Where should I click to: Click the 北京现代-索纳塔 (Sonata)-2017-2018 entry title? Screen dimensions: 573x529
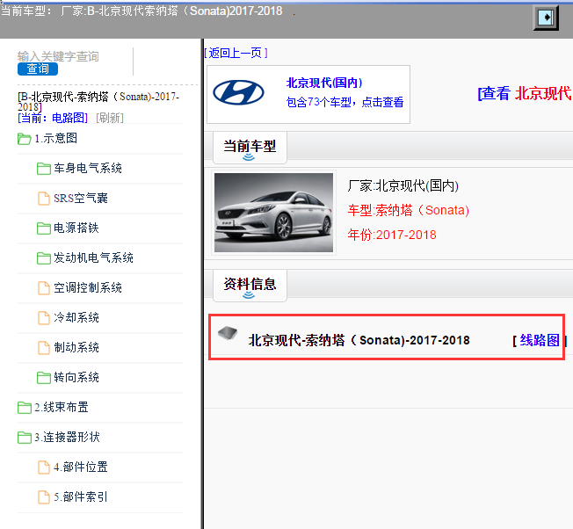point(359,340)
